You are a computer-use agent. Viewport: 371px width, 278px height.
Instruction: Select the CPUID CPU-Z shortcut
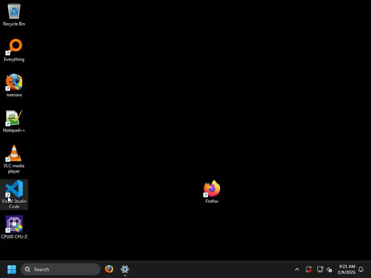click(14, 224)
